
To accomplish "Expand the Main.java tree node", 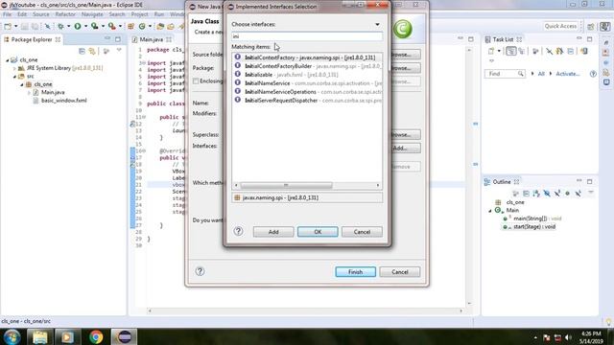I will [29, 93].
